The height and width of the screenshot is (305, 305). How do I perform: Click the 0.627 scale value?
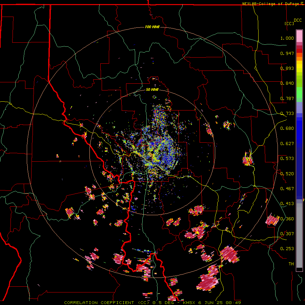[287, 144]
